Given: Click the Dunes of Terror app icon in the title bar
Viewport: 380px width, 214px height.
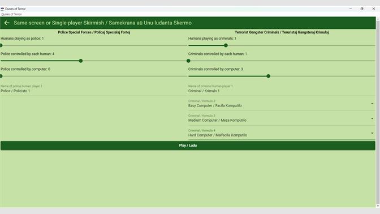Looking at the screenshot, I should click(2, 8).
